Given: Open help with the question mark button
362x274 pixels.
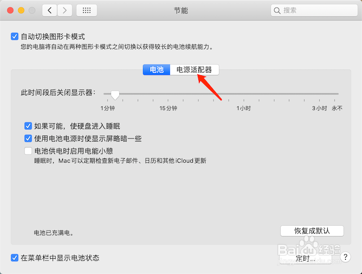Looking at the screenshot, I should [x=345, y=257].
